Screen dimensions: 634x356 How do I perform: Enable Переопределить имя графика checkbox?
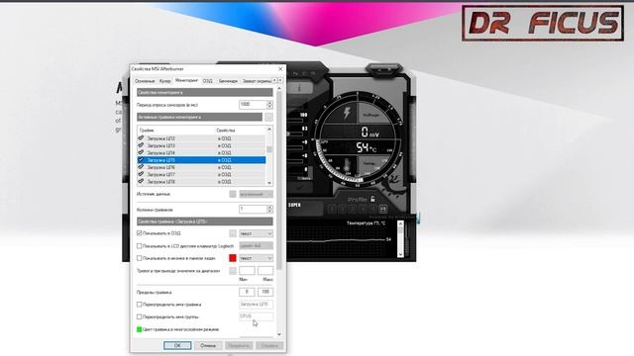(139, 305)
